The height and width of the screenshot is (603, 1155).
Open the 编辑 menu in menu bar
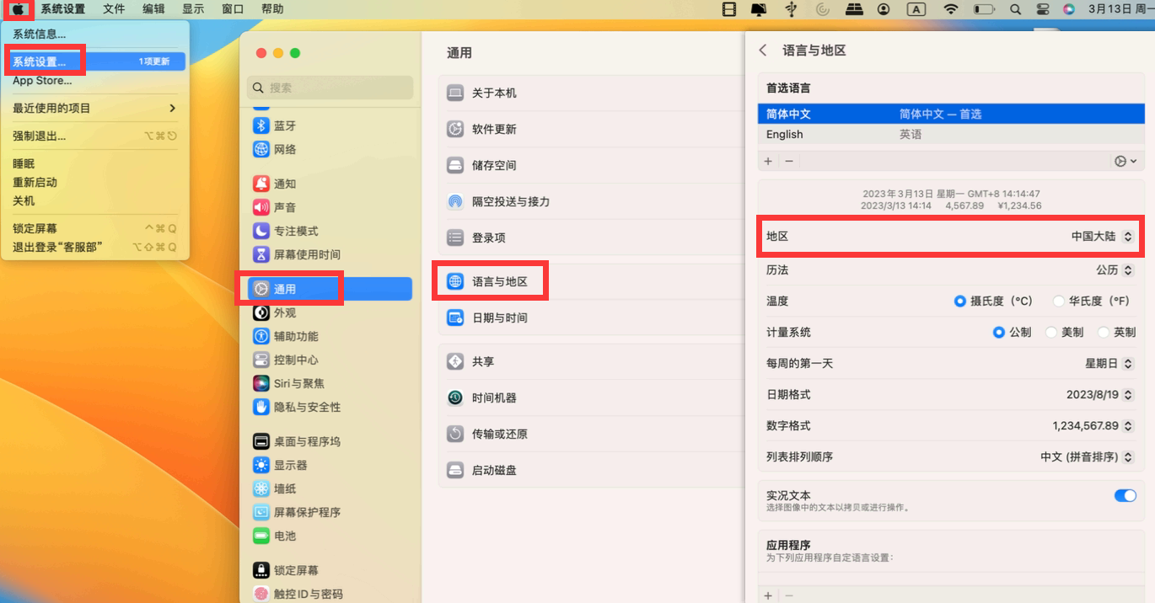coord(153,9)
